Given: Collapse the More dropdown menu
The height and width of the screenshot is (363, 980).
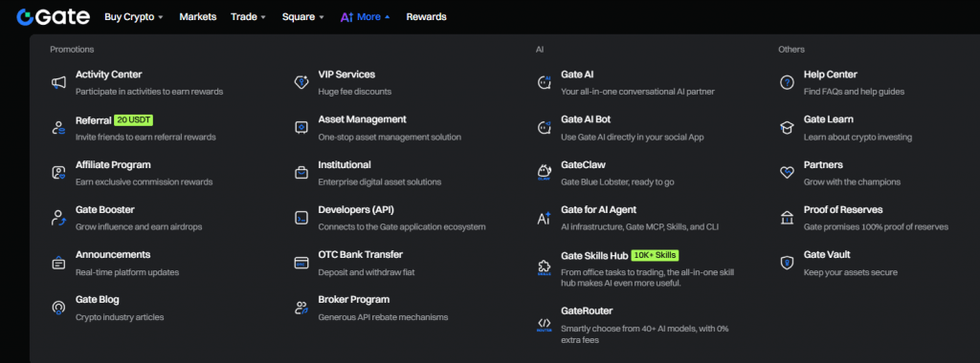Looking at the screenshot, I should [x=373, y=17].
